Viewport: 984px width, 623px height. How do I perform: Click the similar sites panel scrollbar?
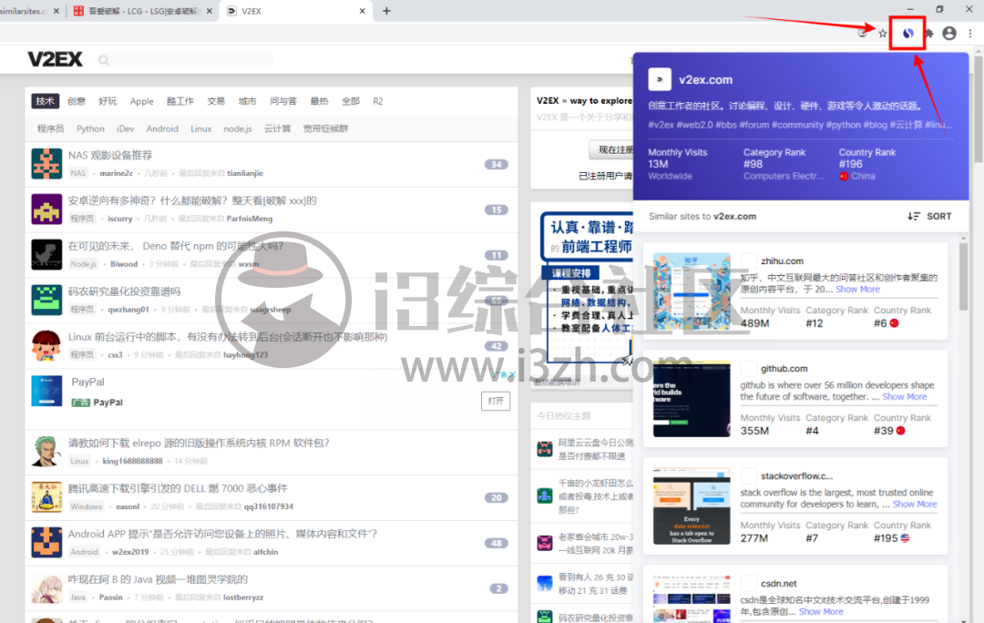tap(963, 276)
